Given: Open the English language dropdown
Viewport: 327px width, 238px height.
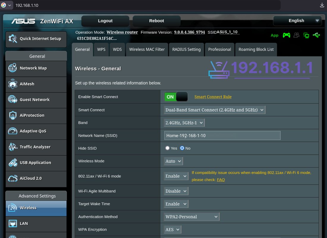Looking at the screenshot, I should click(x=298, y=21).
